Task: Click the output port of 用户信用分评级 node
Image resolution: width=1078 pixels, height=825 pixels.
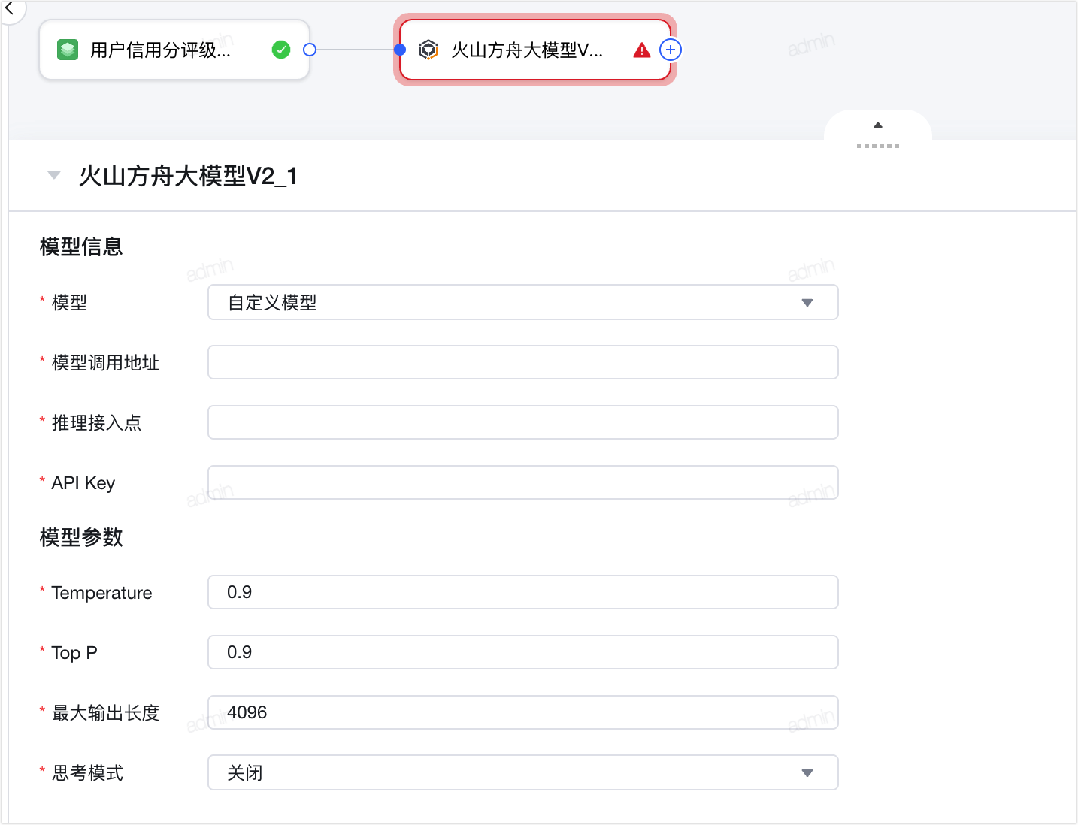Action: pos(310,50)
